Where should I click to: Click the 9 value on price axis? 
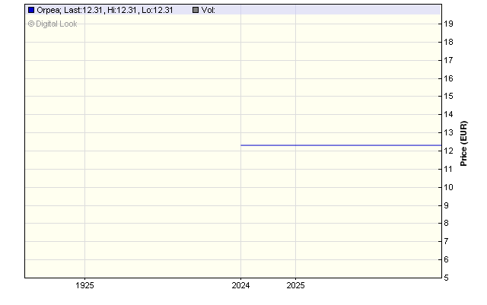click(x=447, y=205)
